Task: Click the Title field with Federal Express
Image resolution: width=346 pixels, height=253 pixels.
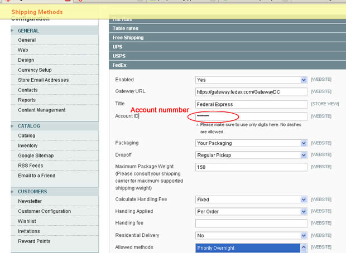Action: tap(251, 104)
